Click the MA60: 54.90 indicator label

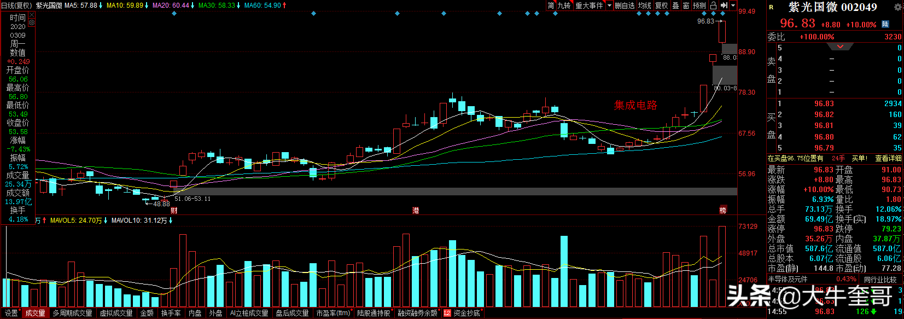pyautogui.click(x=263, y=5)
